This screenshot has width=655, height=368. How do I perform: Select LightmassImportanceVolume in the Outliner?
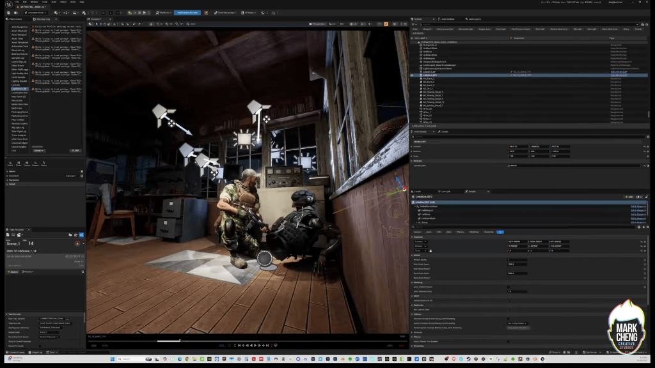click(438, 68)
